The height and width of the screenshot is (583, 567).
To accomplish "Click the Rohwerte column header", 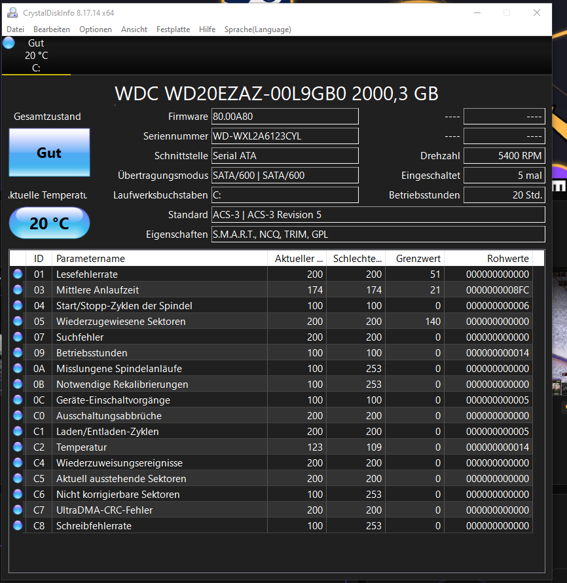I will pos(488,258).
